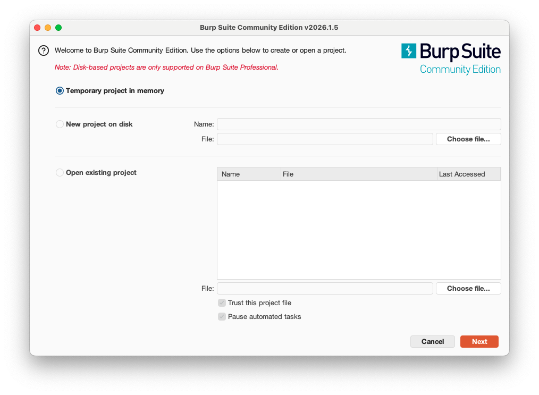Close the window with the red button
The image size is (539, 395).
point(37,28)
